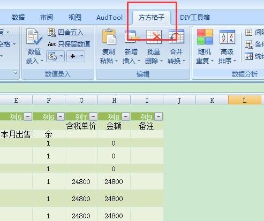The width and height of the screenshot is (264, 221).
Task: Select the 本月出售 cell
Action: pos(16,134)
